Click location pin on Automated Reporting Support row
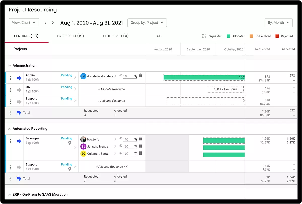Image resolution: width=302 pixels, height=204 pixels. click(x=70, y=169)
